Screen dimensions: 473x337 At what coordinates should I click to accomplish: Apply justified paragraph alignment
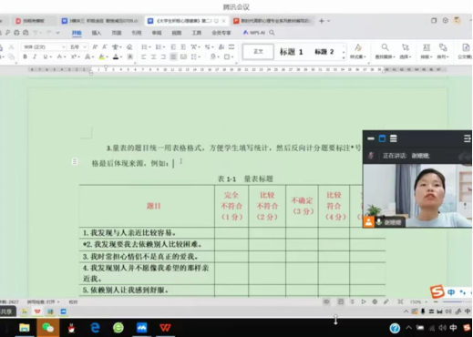pos(173,56)
